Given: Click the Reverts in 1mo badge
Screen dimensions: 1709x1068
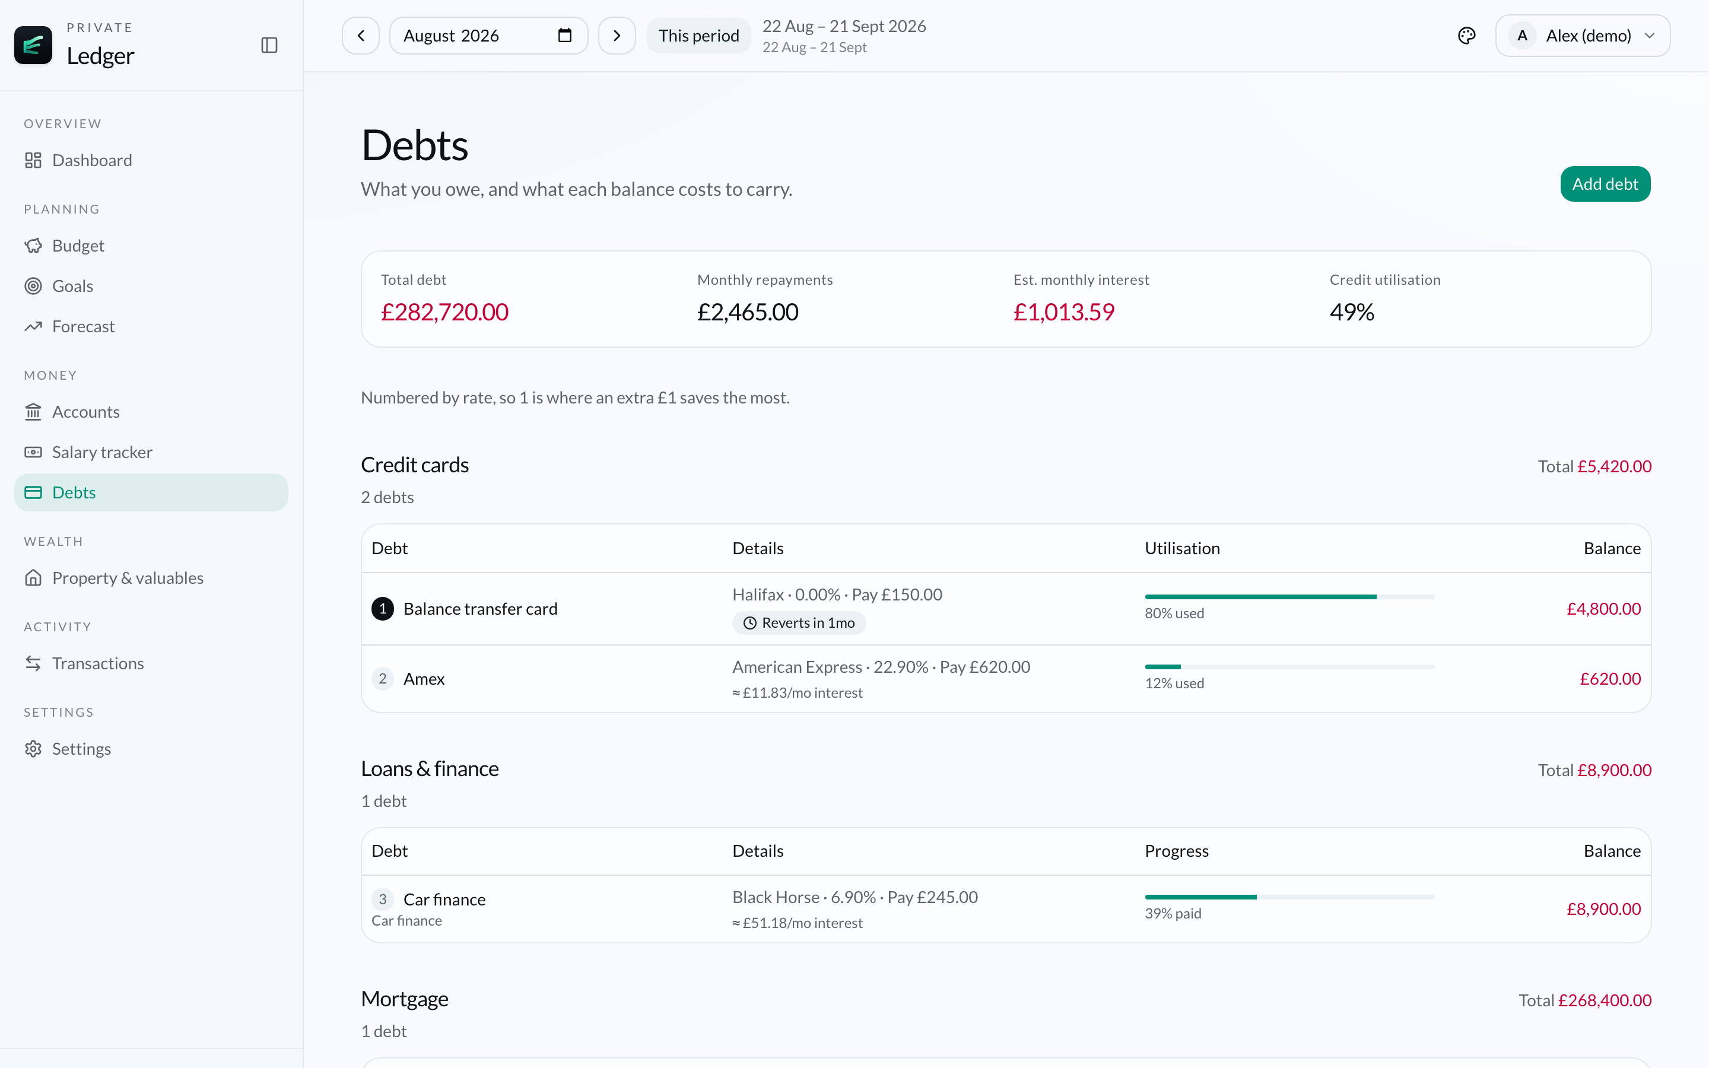Looking at the screenshot, I should tap(799, 623).
